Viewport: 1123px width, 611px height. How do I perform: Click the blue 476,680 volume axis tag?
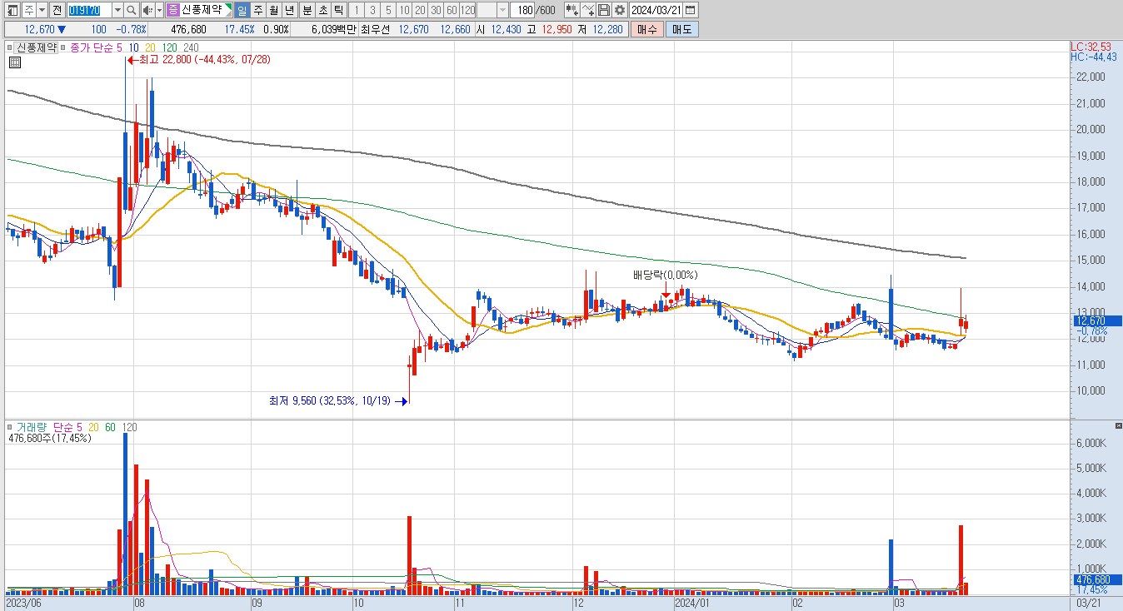tap(1096, 579)
